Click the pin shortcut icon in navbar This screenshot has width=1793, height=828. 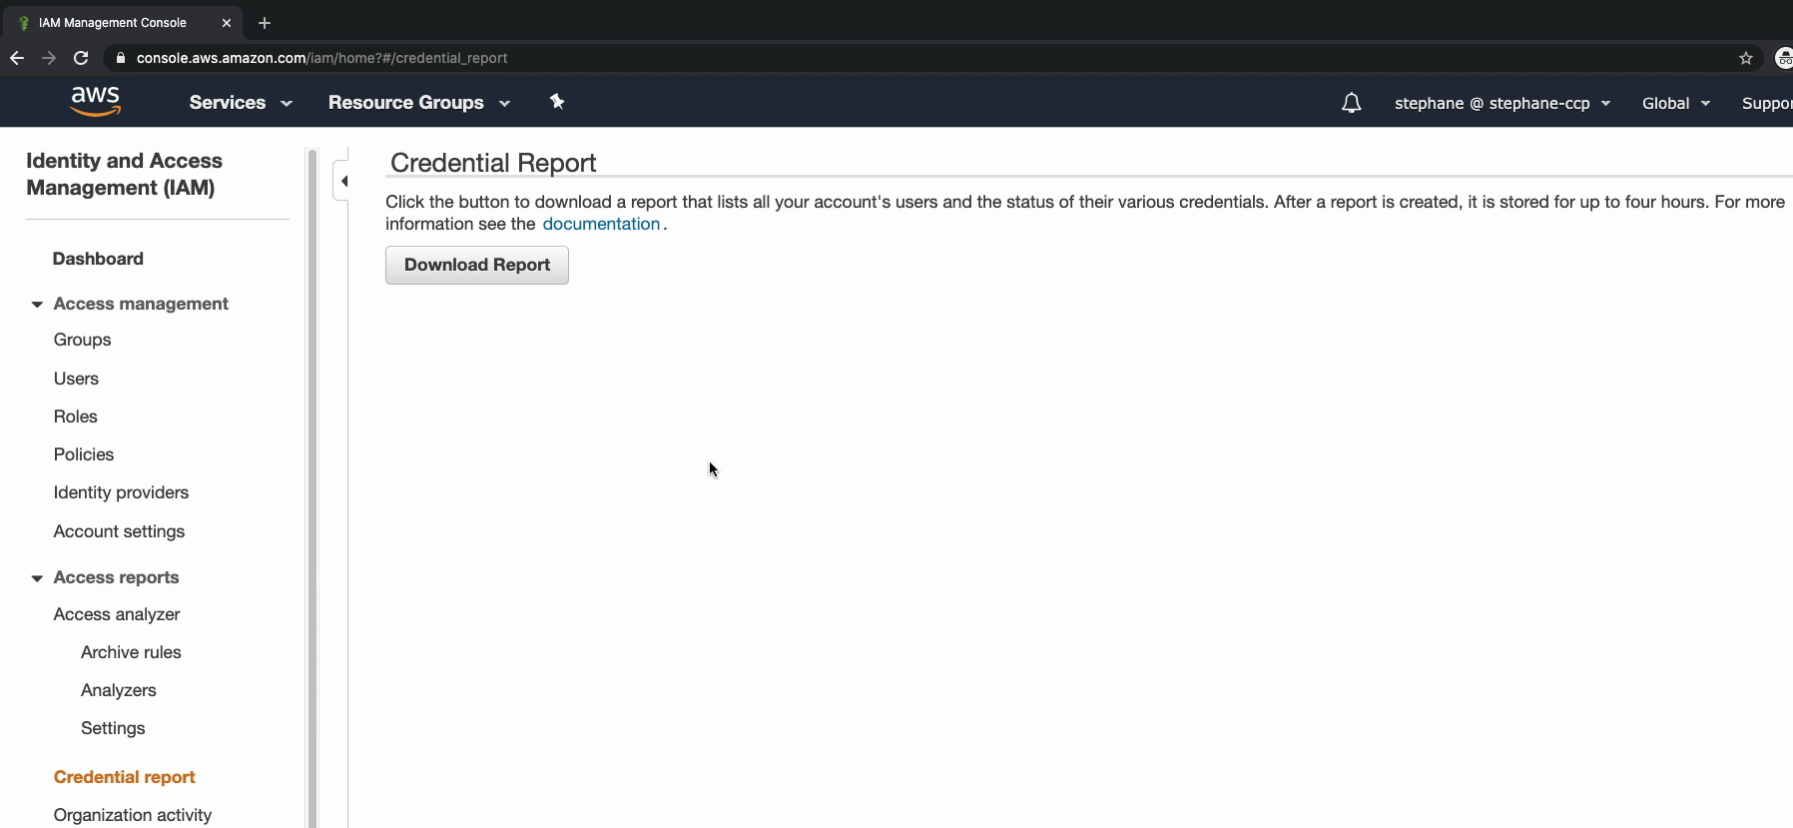557,102
